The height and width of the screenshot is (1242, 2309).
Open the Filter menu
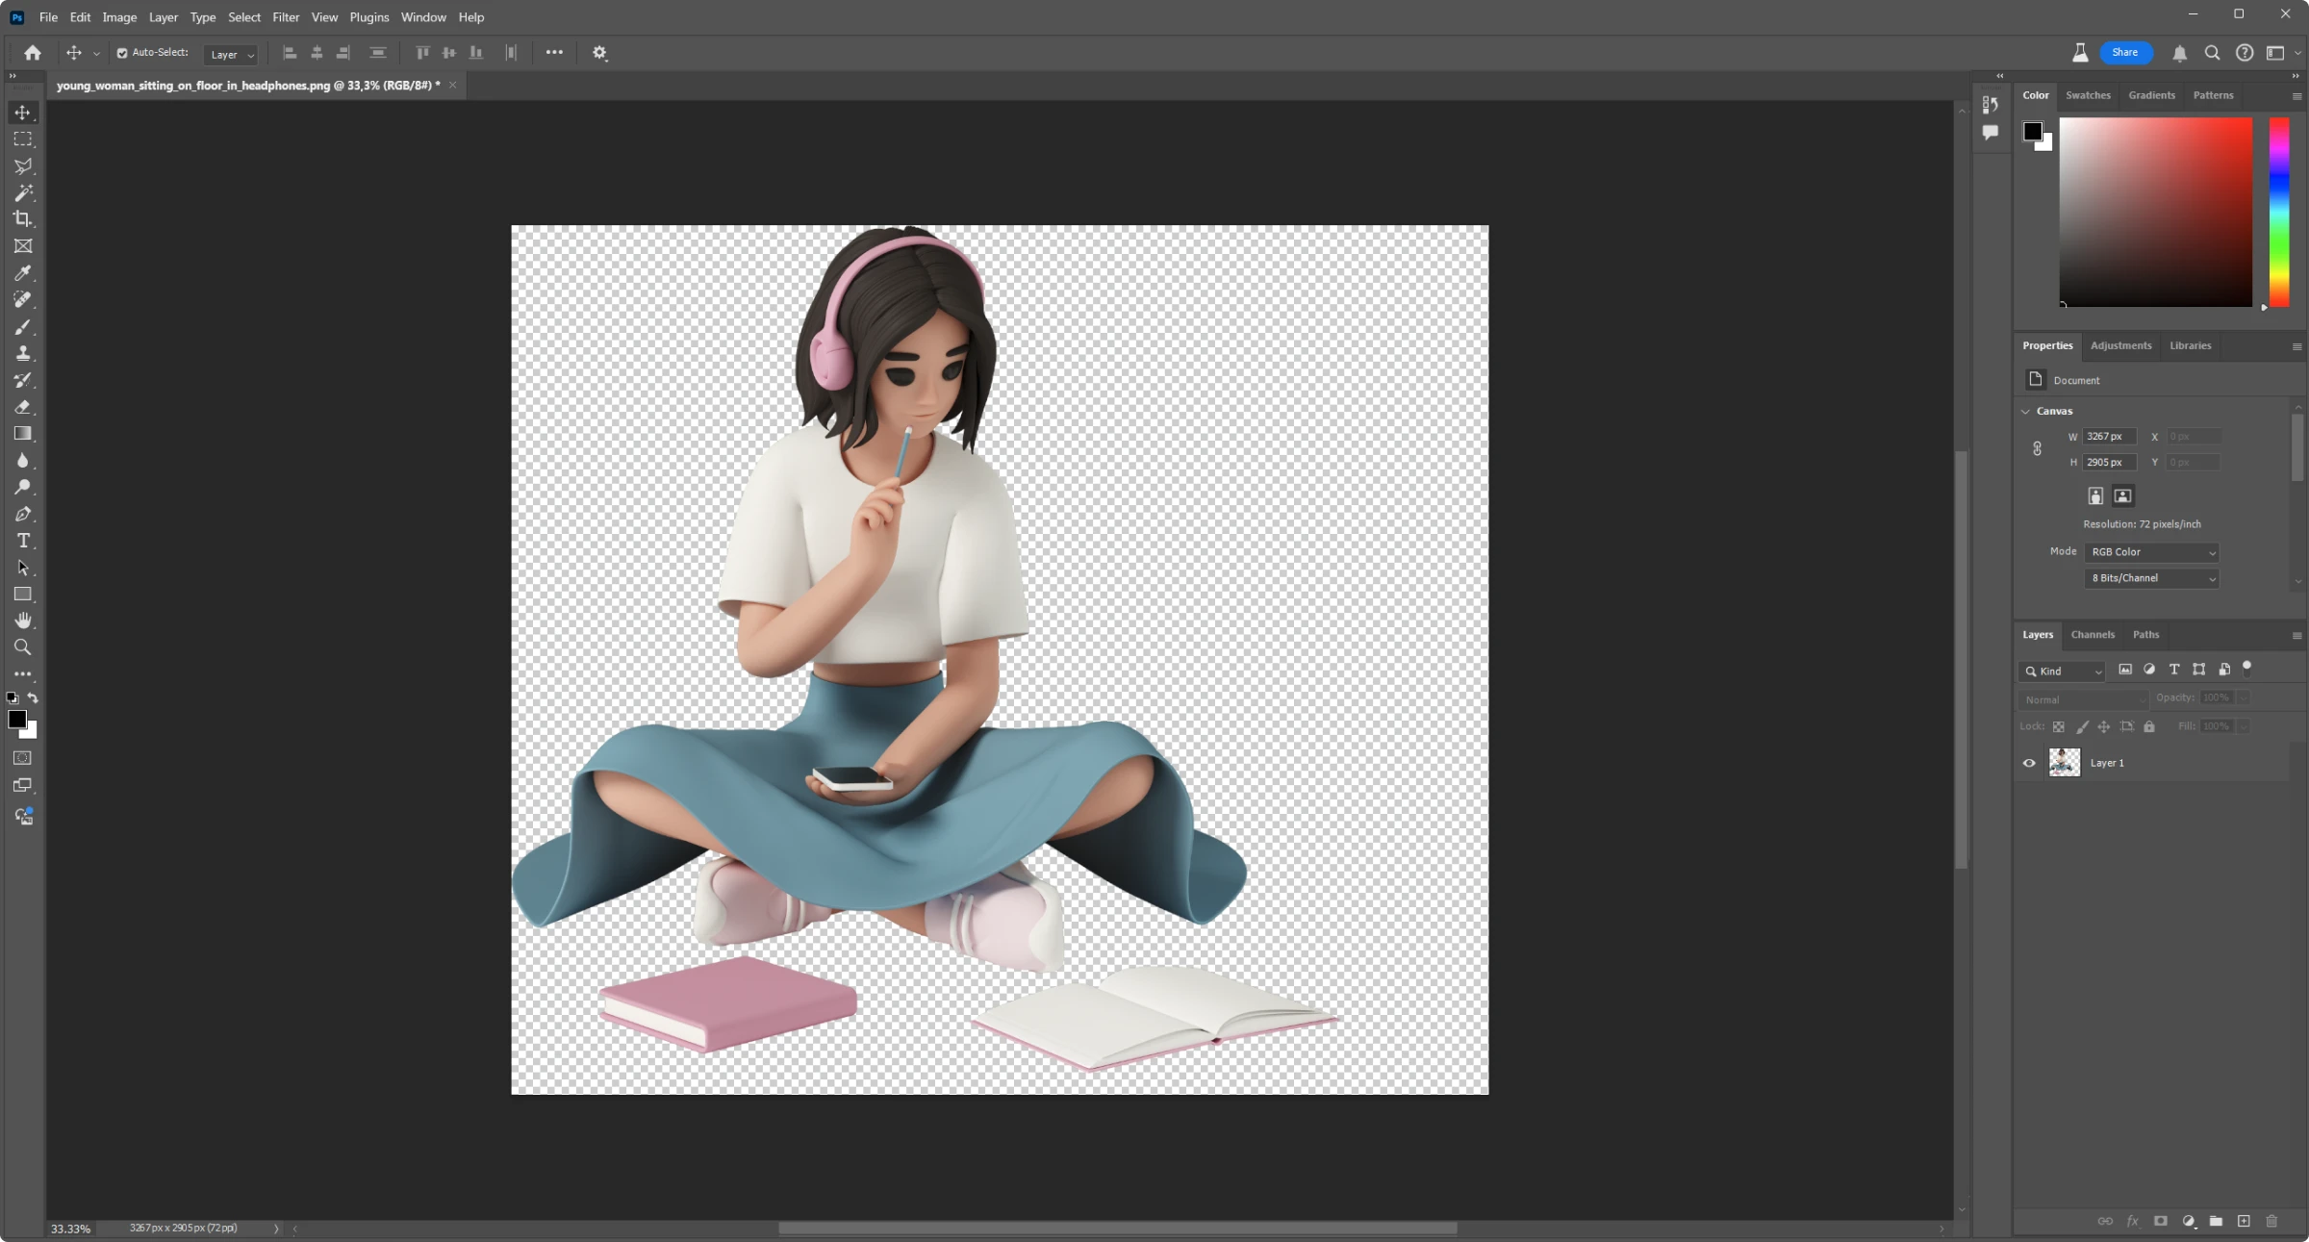point(285,16)
